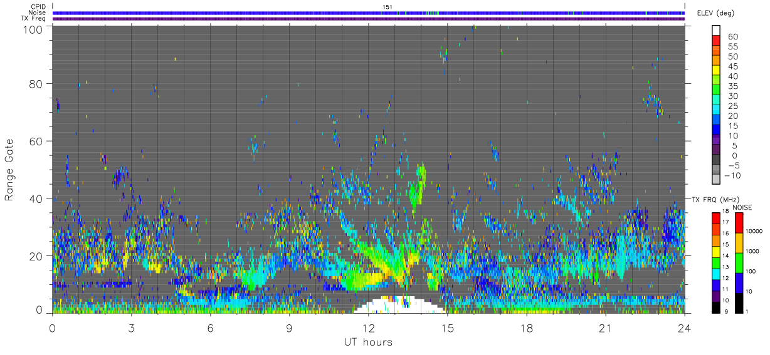Select the purple TX Freq strip above the plot
This screenshot has height=355, width=770.
pyautogui.click(x=369, y=19)
